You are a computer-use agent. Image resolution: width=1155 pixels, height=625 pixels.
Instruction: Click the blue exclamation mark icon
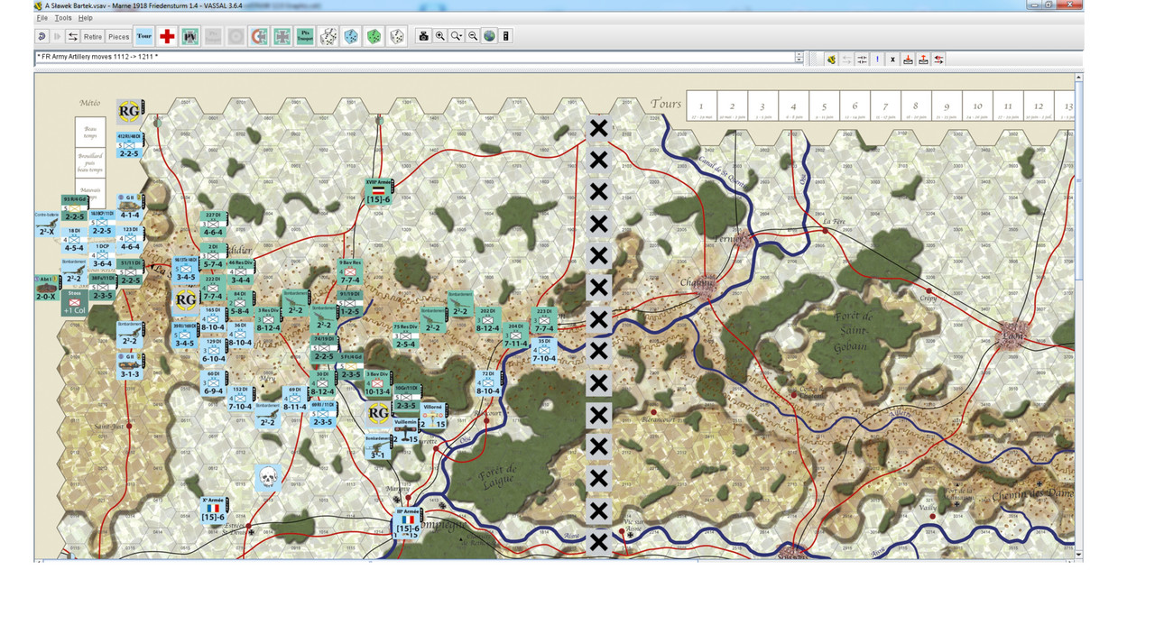(877, 60)
